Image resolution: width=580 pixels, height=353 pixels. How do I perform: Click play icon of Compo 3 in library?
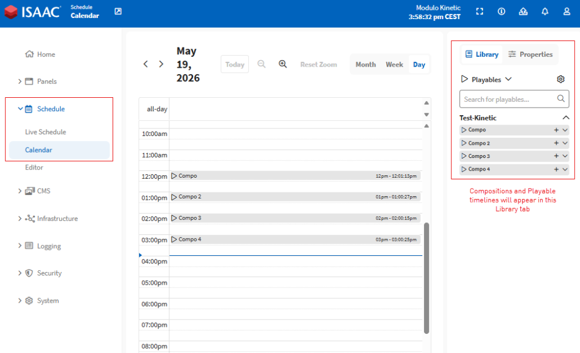point(464,156)
